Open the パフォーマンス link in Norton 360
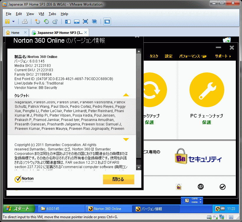This screenshot has height=222, width=242. [x=193, y=56]
